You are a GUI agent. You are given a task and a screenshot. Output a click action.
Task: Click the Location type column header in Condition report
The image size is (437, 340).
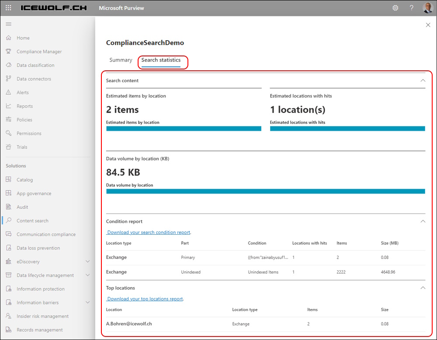click(119, 243)
